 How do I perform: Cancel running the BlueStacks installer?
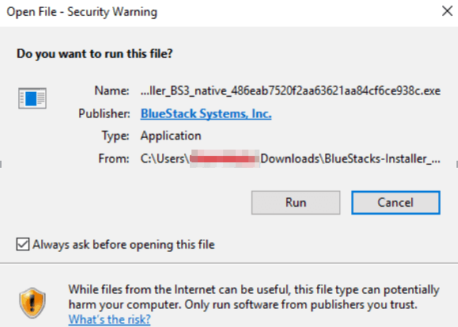(x=396, y=203)
